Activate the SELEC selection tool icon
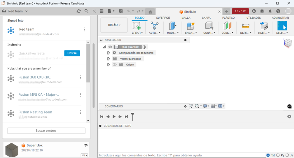This screenshot has width=294, height=158. pyautogui.click(x=282, y=26)
